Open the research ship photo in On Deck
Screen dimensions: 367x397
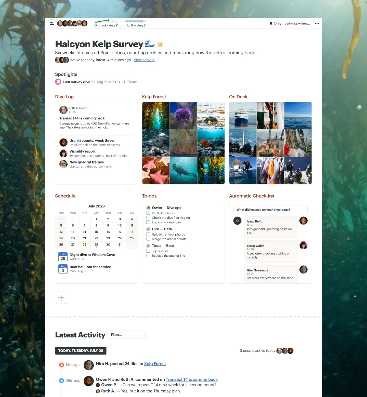click(243, 116)
